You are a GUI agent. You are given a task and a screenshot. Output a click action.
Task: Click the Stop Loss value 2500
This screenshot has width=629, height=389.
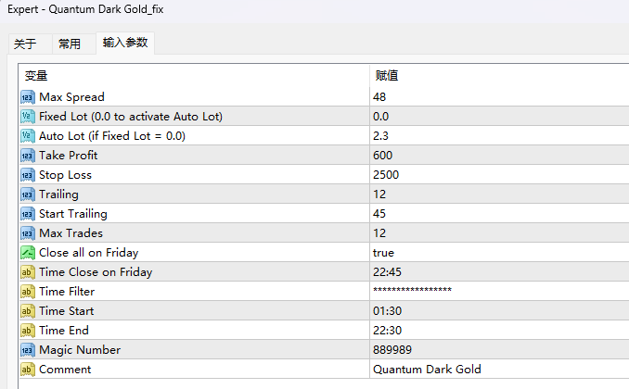387,175
